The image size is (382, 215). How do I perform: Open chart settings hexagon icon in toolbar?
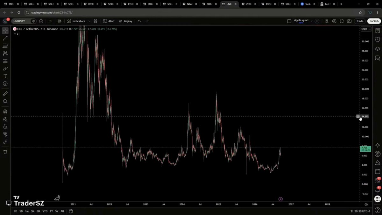[x=334, y=21]
